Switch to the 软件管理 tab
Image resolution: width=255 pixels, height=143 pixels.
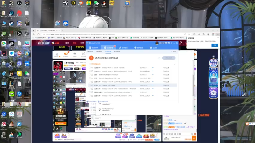(138, 48)
